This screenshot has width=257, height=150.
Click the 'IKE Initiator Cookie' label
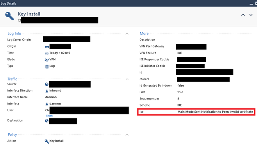point(152,66)
